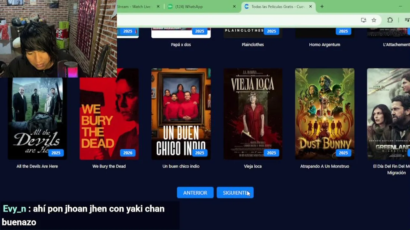Click the 'Papá x dos' title
The image size is (410, 230).
click(181, 45)
